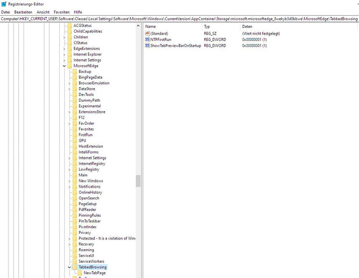Select the OnlineHistory key label
Image resolution: width=359 pixels, height=278 pixels.
click(90, 192)
